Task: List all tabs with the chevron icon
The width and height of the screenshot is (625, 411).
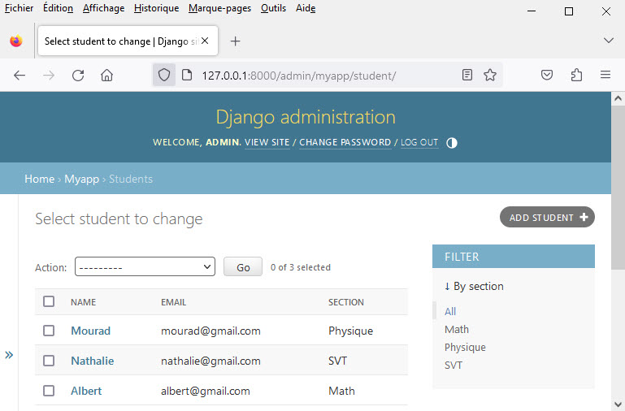Action: tap(608, 41)
